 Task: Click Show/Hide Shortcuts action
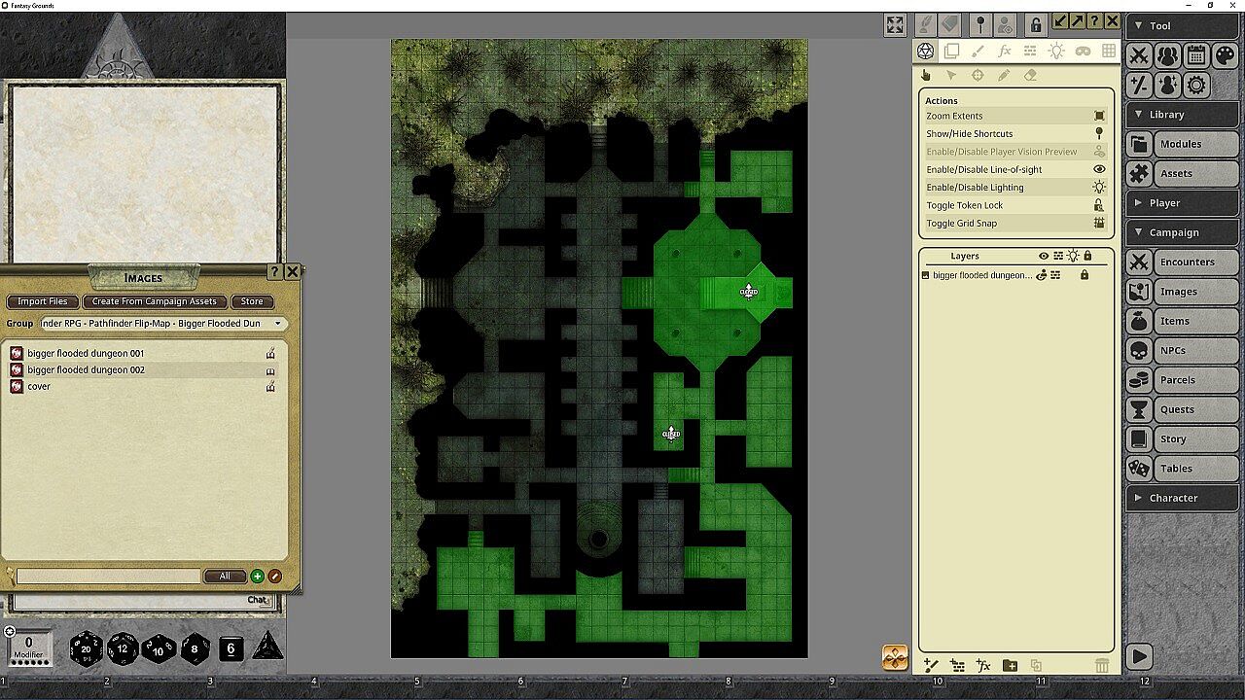pyautogui.click(x=1015, y=133)
